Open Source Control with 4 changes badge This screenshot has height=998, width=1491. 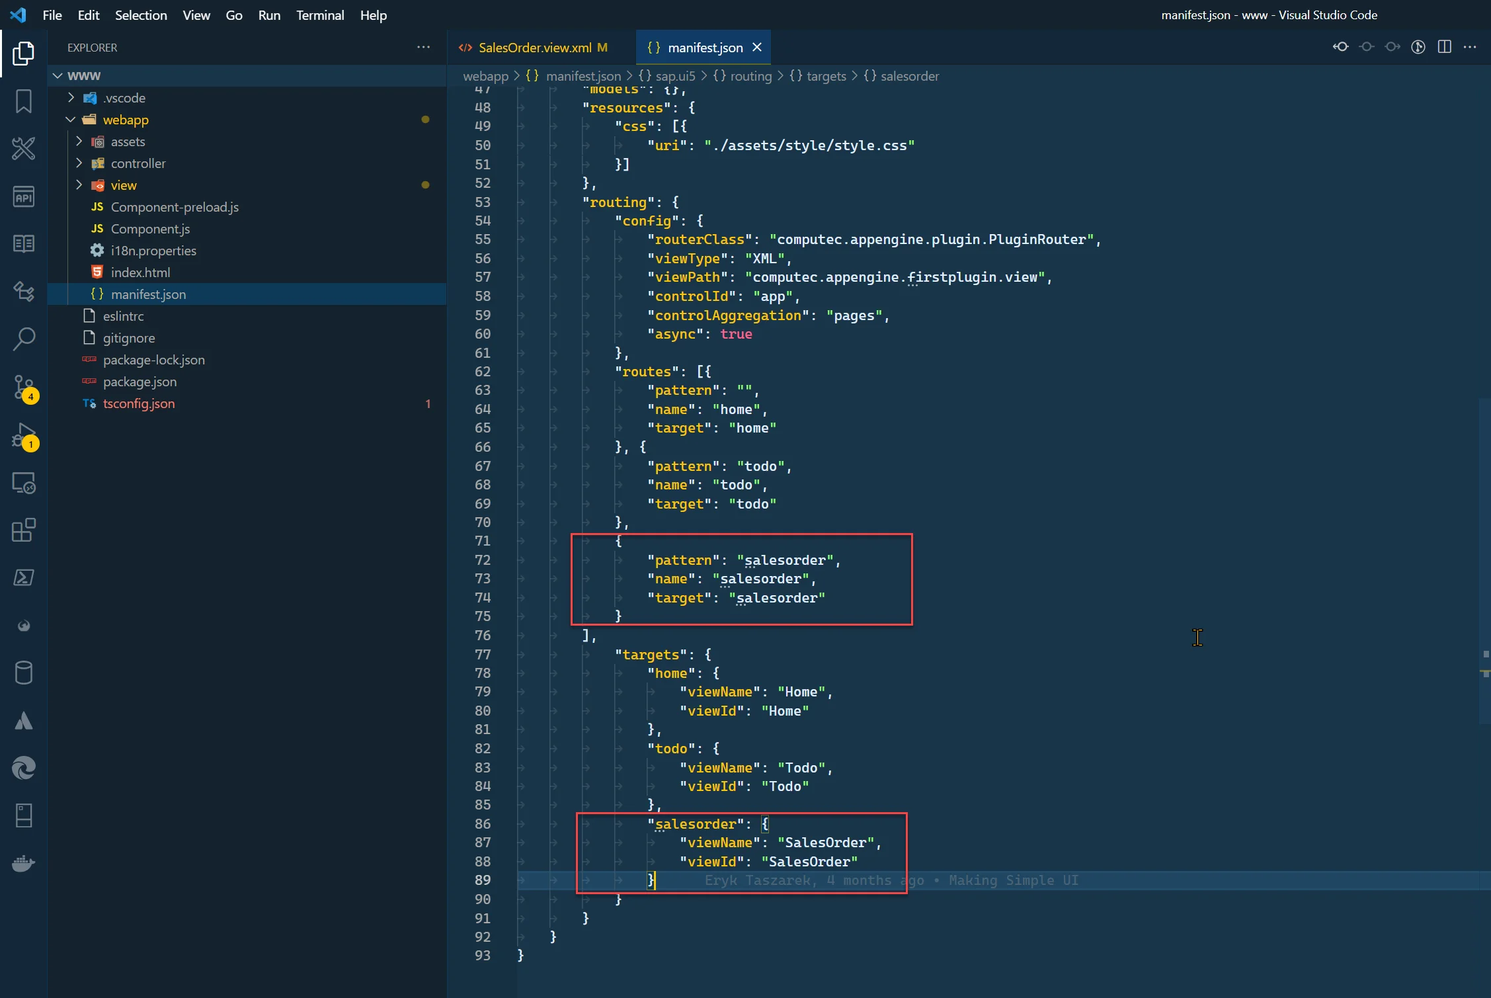[24, 387]
